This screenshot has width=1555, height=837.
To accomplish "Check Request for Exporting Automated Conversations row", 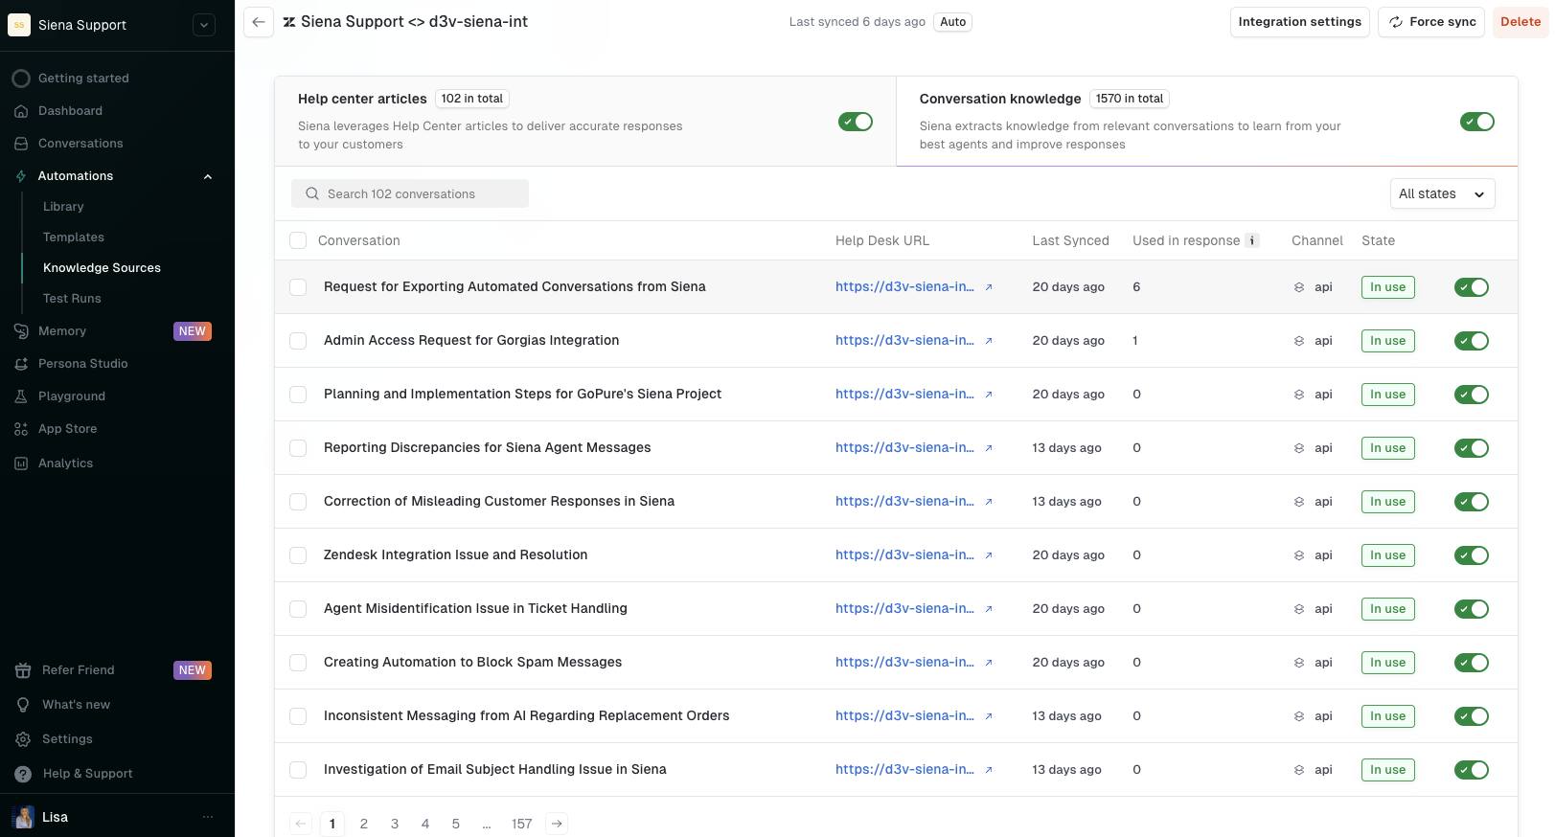I will point(298,287).
